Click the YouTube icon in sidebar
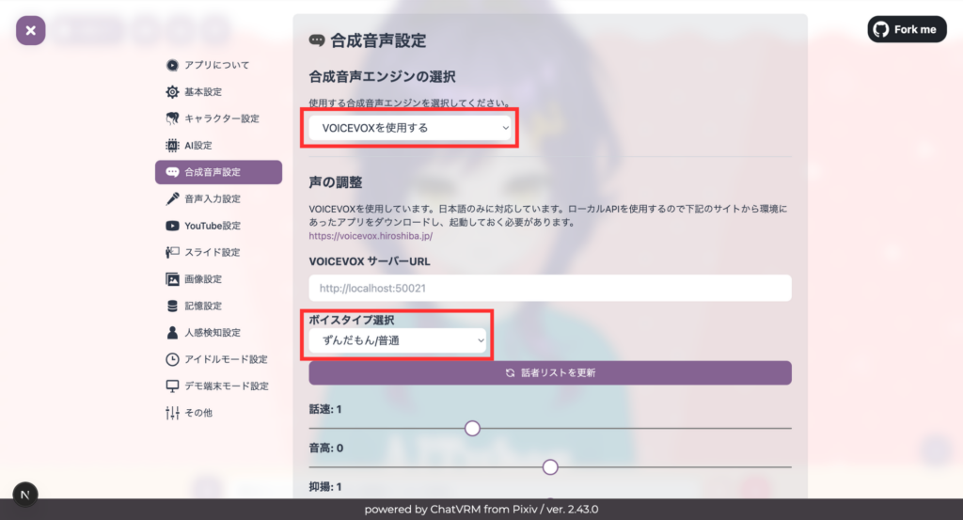The width and height of the screenshot is (963, 520). pos(172,226)
